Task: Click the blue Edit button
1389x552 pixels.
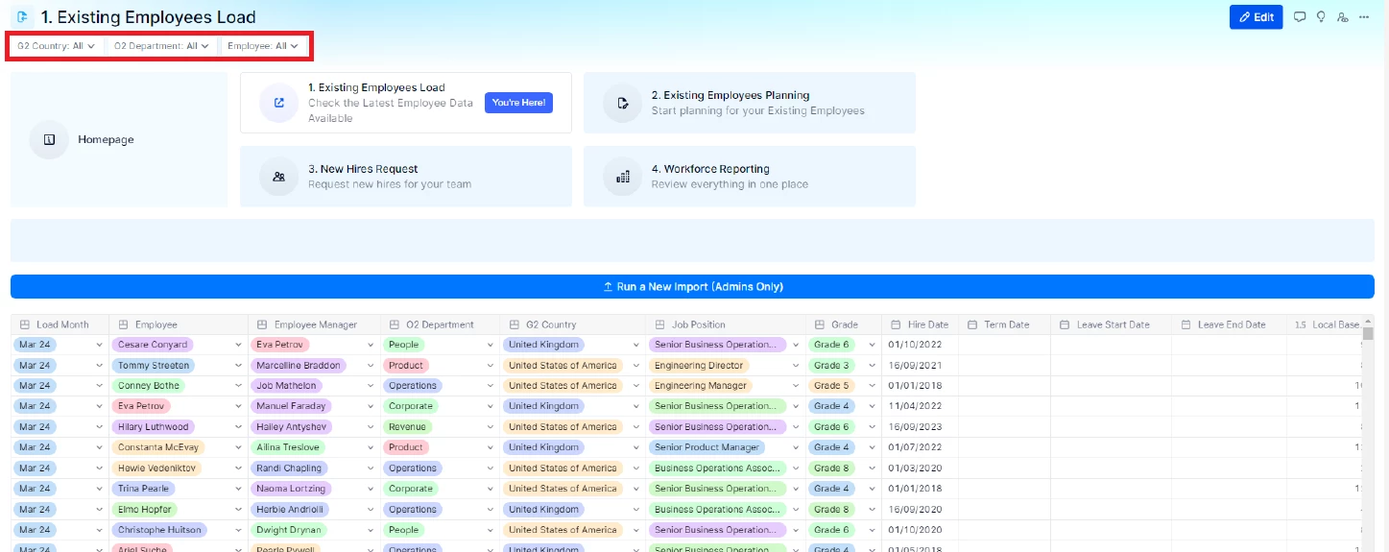Action: coord(1256,17)
